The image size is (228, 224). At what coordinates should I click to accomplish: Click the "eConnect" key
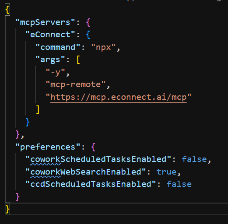coord(50,35)
